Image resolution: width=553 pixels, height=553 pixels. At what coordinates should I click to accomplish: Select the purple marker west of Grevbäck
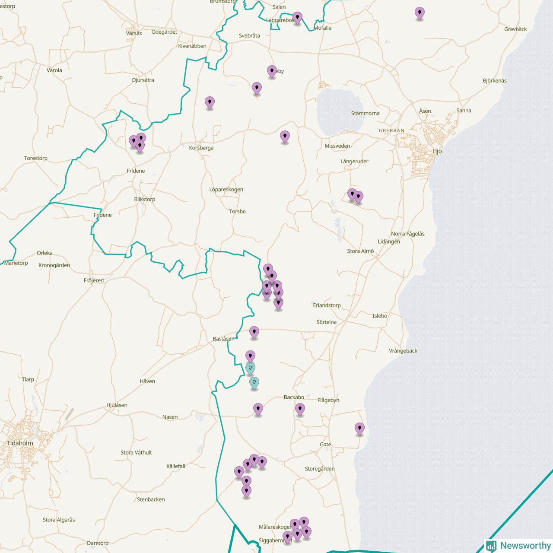420,13
